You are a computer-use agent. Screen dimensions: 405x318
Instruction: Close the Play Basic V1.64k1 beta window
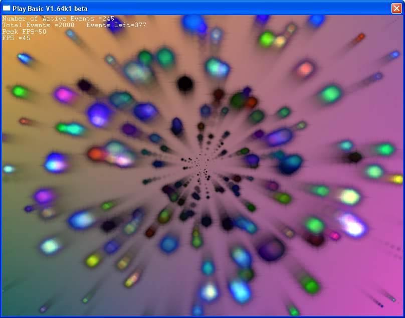click(396, 8)
